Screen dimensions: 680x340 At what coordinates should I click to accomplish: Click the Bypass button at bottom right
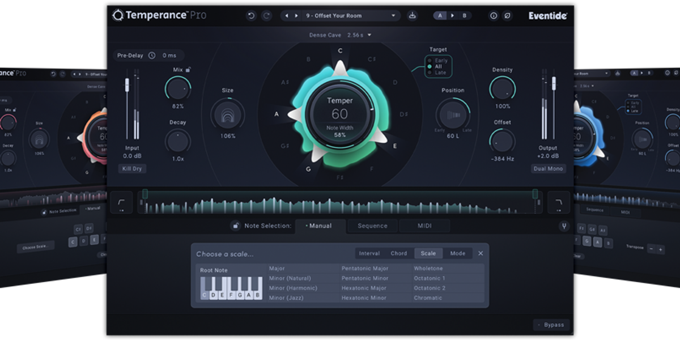coord(551,325)
